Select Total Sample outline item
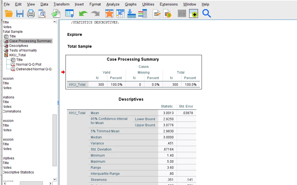Screen dimensions: 297x185 point(13,31)
